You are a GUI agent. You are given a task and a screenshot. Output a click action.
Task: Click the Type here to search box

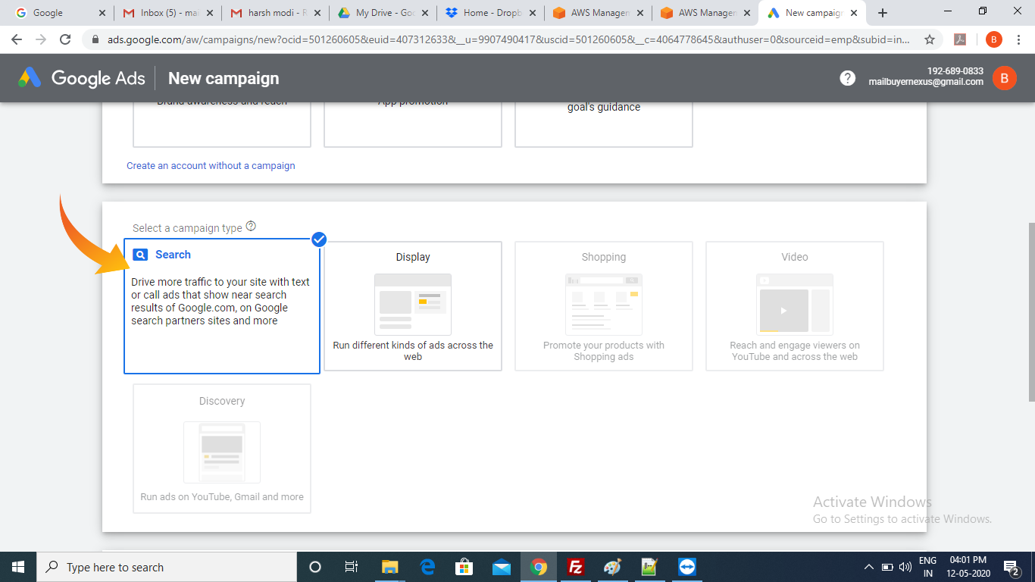167,567
